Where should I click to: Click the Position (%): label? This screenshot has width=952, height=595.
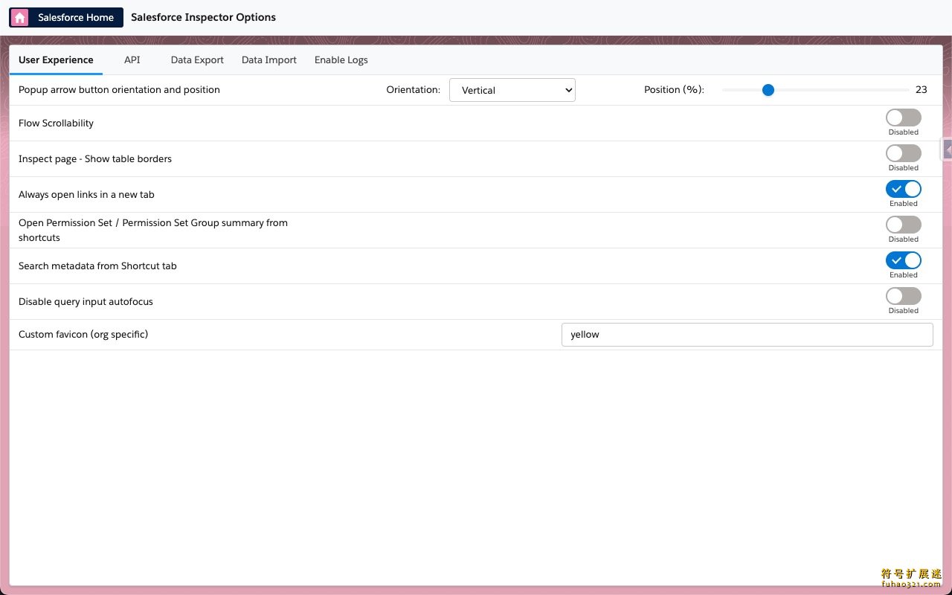click(x=674, y=90)
